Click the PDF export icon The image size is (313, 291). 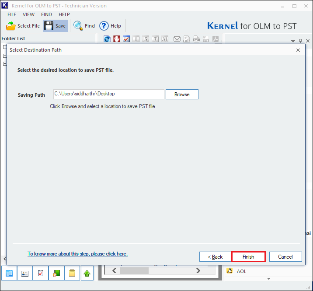pyautogui.click(x=216, y=39)
